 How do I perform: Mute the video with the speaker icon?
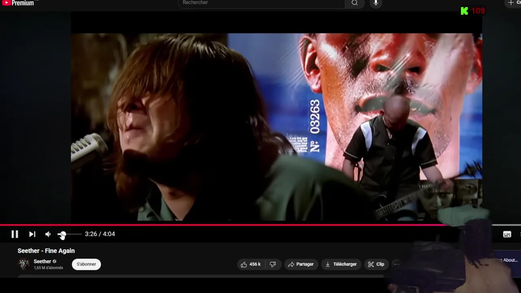pos(48,234)
